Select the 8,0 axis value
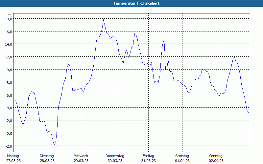Screen dimensions: 263x164 click(9, 82)
